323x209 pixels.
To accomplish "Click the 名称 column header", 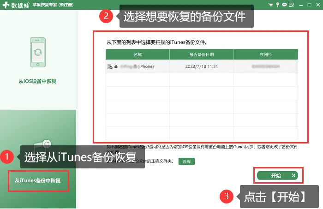I will 138,54.
